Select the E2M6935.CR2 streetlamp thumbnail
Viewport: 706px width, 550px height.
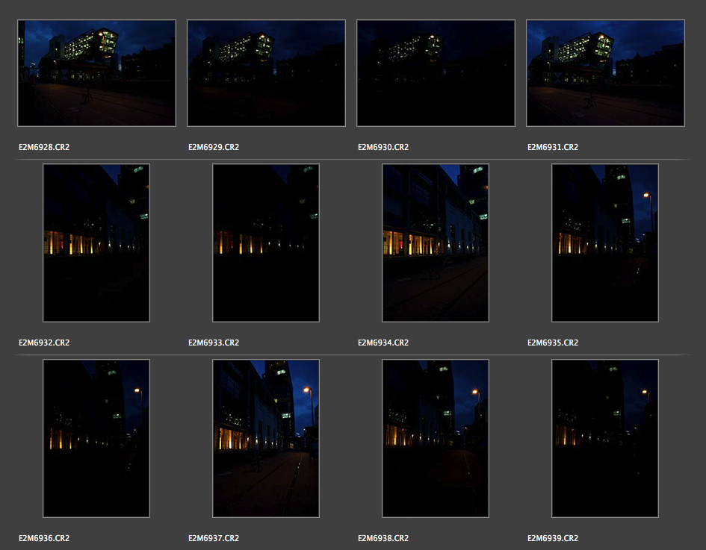(605, 243)
